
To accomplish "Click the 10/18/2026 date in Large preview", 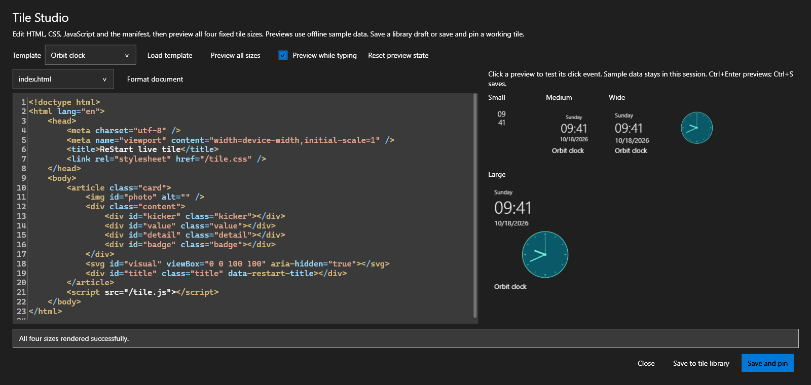I will 511,223.
